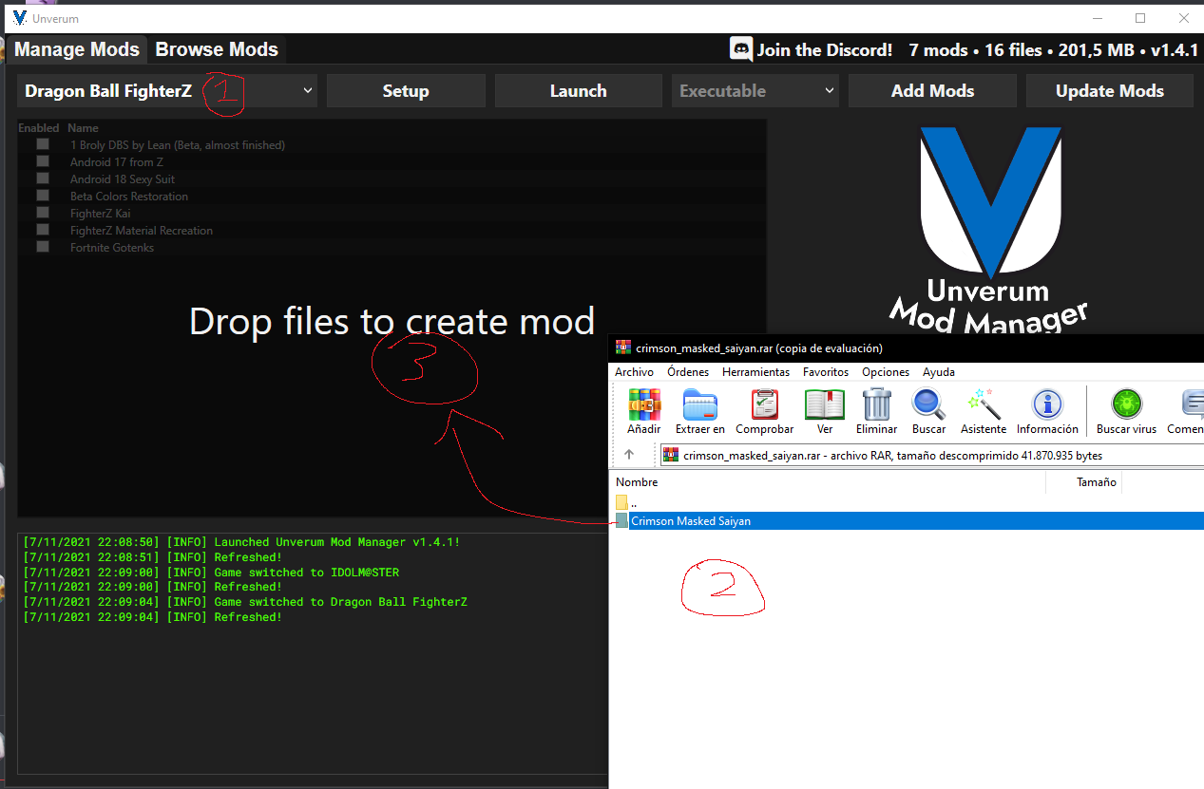The image size is (1204, 789).
Task: Click the archive path field in WinRAR
Action: pos(931,455)
